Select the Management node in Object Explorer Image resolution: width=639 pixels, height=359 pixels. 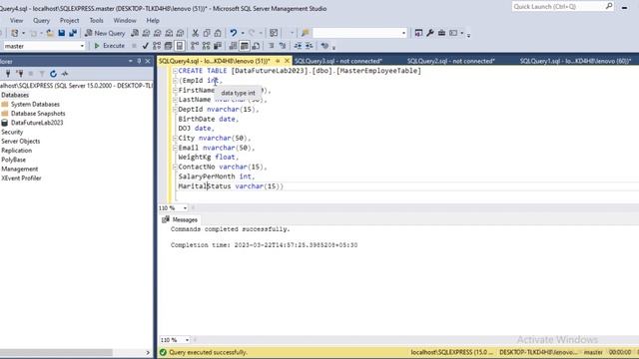20,169
